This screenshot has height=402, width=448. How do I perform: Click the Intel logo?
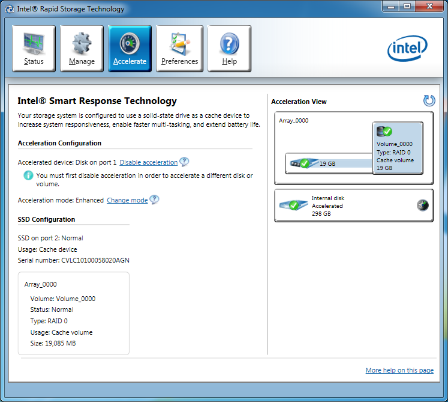(x=407, y=48)
